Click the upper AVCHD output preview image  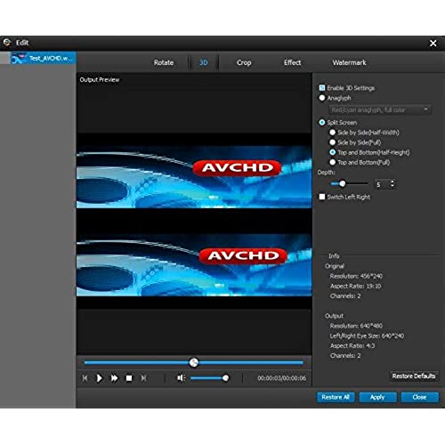point(194,177)
